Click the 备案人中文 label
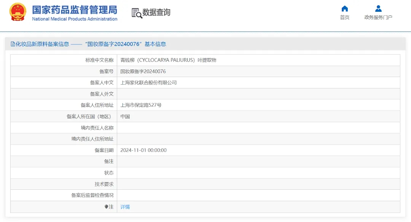 (x=102, y=83)
